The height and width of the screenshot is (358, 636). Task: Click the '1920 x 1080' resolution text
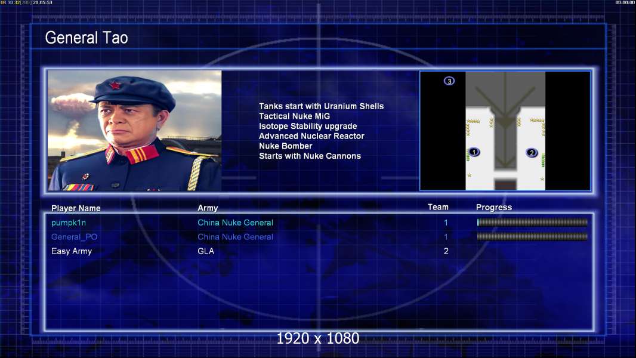pos(317,338)
